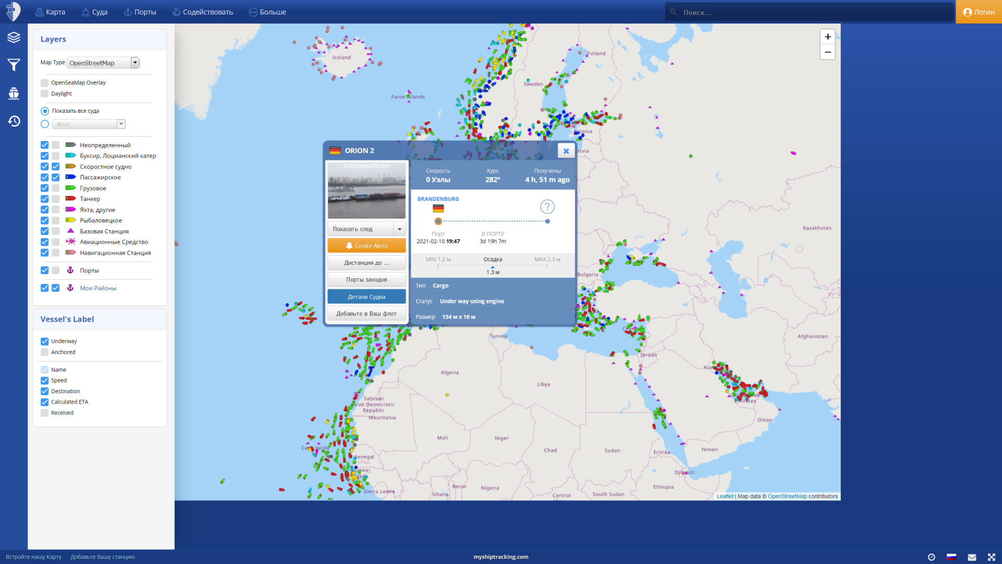Open the Порты navigation menu
Image resolution: width=1002 pixels, height=564 pixels.
pos(140,11)
